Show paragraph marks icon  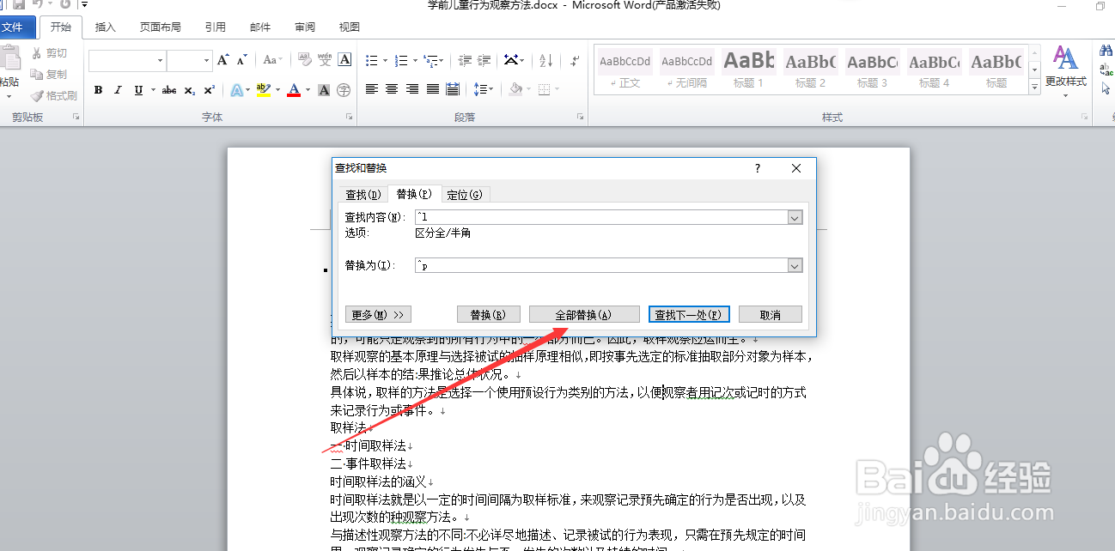(575, 60)
